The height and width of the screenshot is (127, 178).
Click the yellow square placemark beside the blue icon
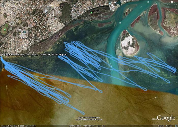pos(20,33)
